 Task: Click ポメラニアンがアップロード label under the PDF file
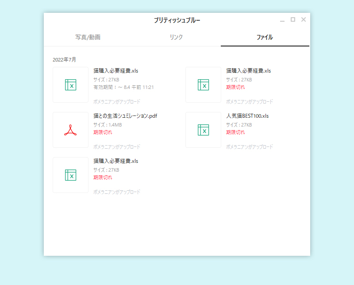(116, 147)
